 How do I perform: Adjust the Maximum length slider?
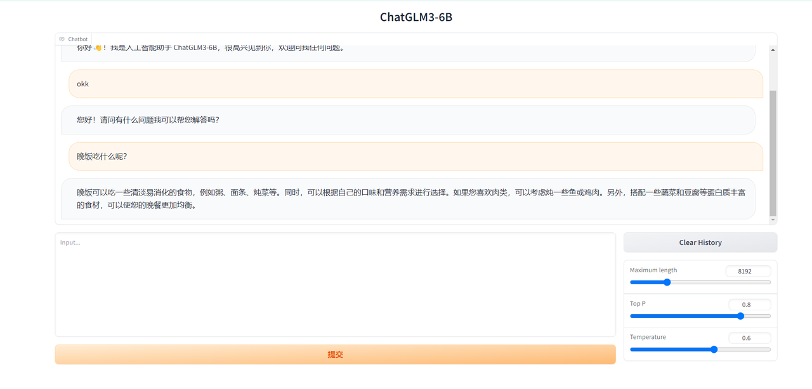click(700, 282)
